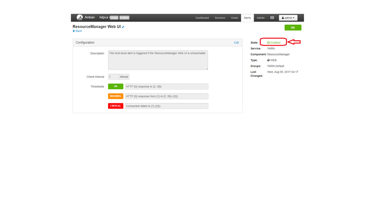The width and height of the screenshot is (380, 215).
Task: Click Edit in Configuration panel
Action: point(236,43)
